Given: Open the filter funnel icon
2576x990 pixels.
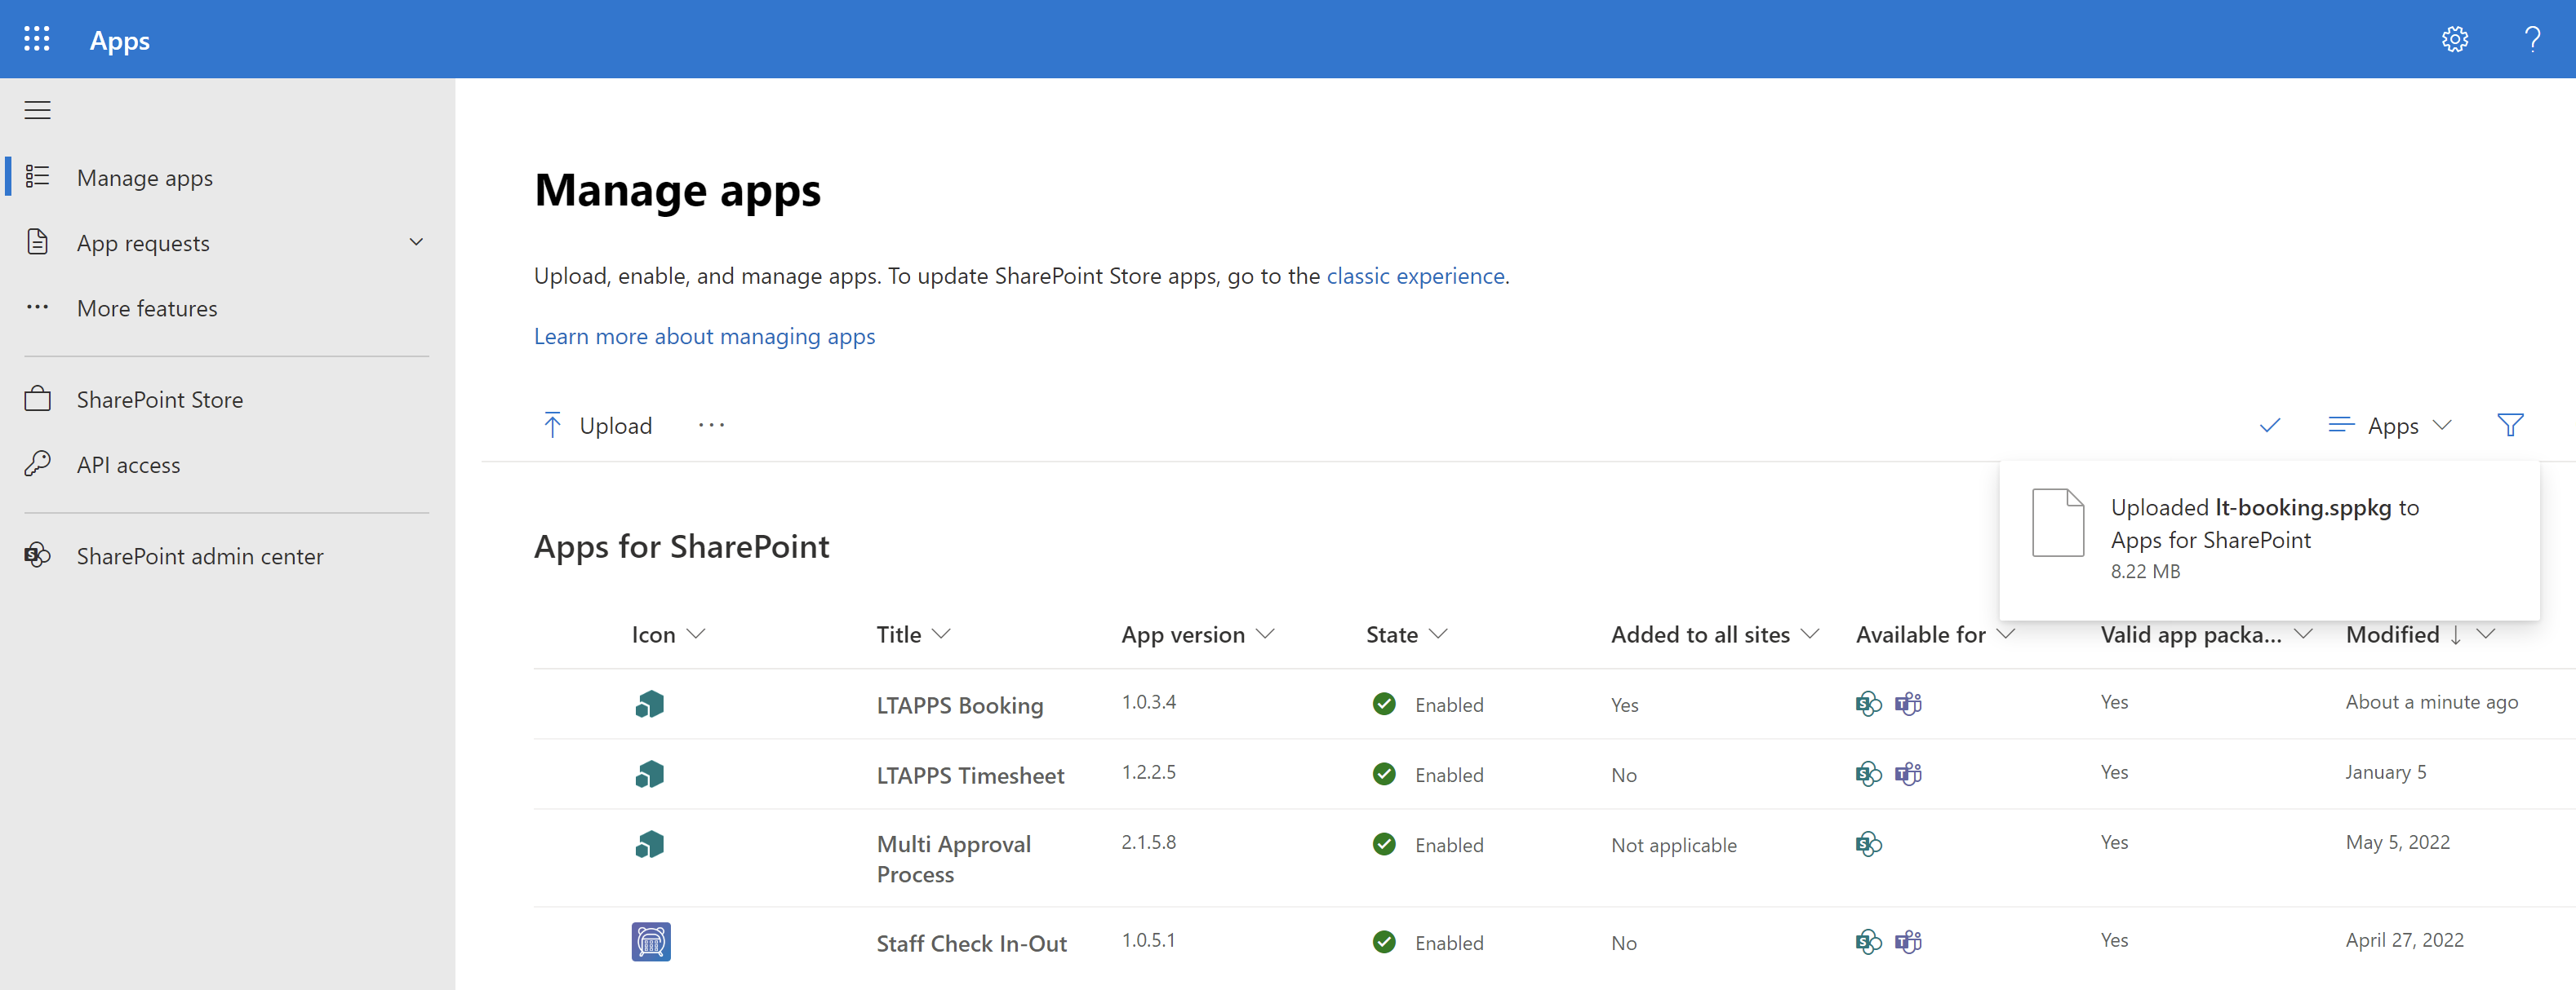Looking at the screenshot, I should (2509, 426).
